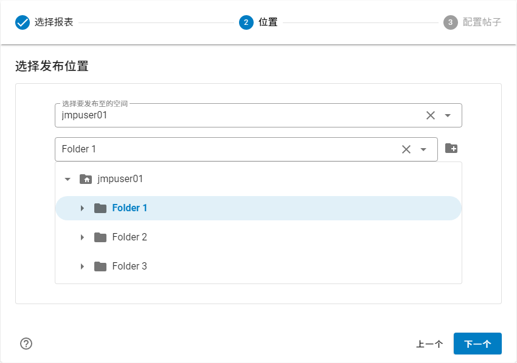Open the folder selector dropdown arrow
The height and width of the screenshot is (363, 517).
[x=424, y=149]
